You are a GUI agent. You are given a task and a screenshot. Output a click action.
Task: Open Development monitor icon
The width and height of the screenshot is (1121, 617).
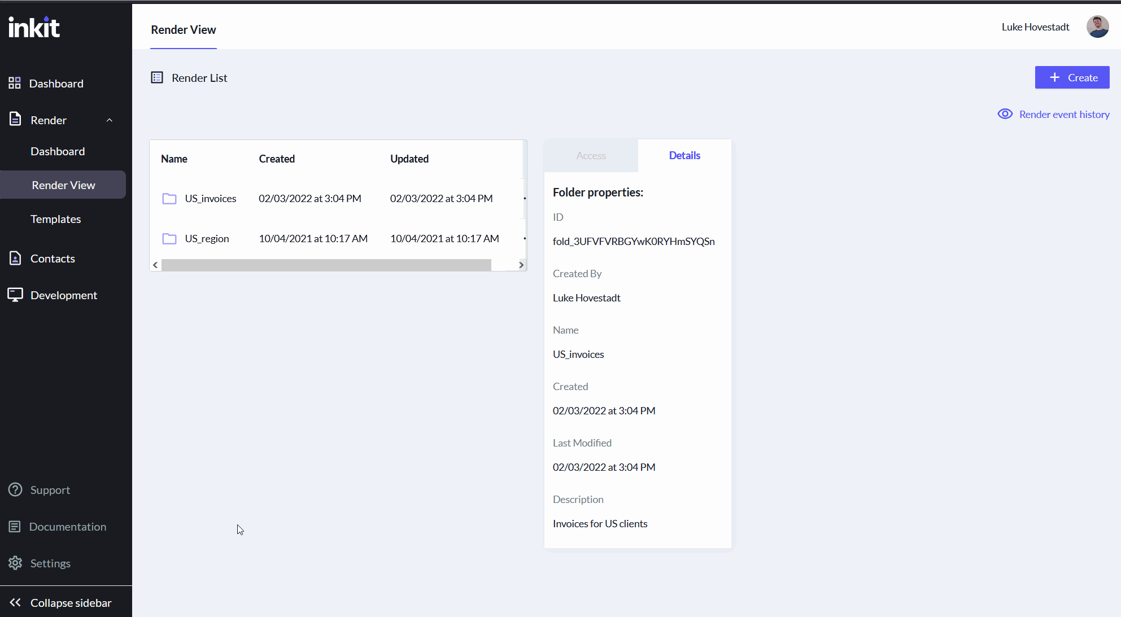(x=15, y=295)
